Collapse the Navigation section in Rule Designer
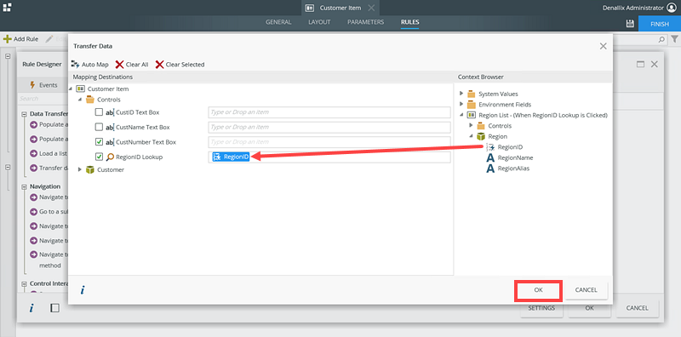The width and height of the screenshot is (681, 337). 24,186
